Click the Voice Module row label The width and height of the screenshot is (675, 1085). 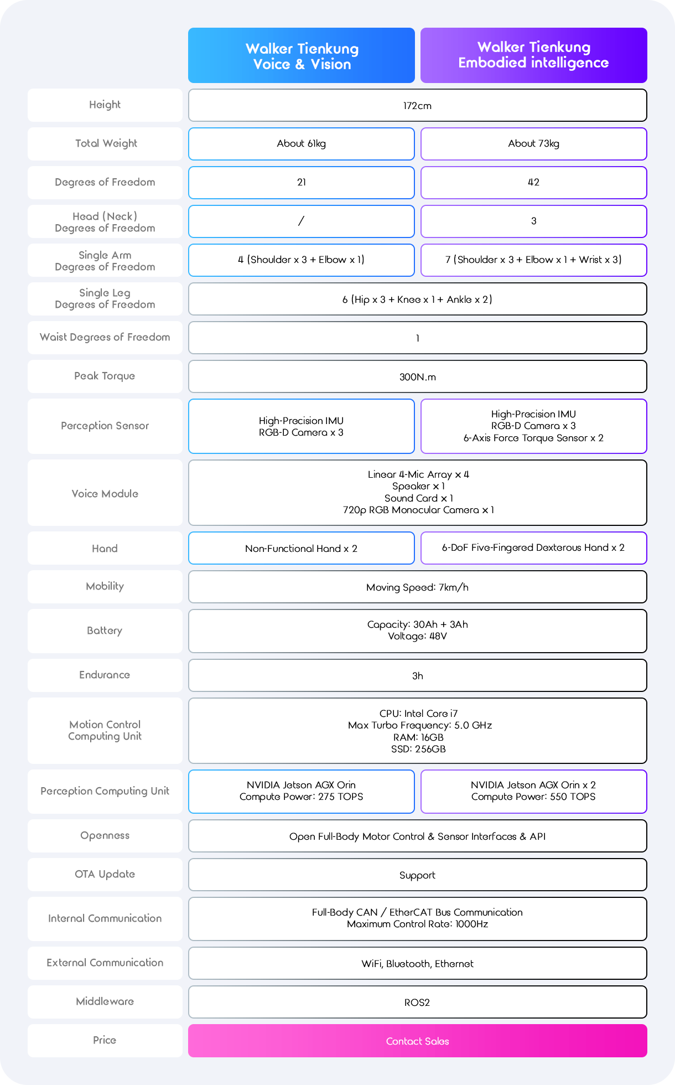coord(105,493)
